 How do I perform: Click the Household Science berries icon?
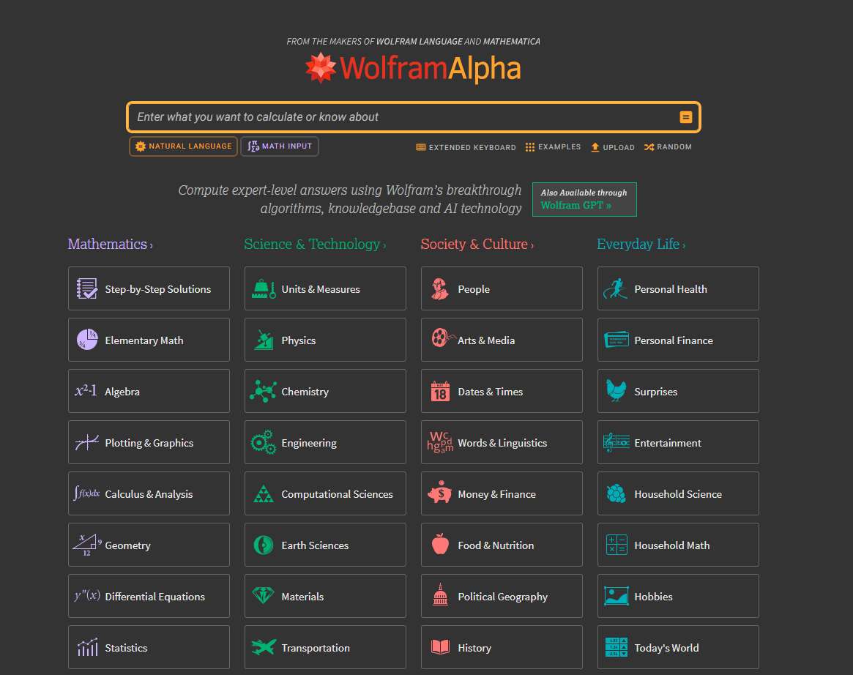pyautogui.click(x=617, y=493)
